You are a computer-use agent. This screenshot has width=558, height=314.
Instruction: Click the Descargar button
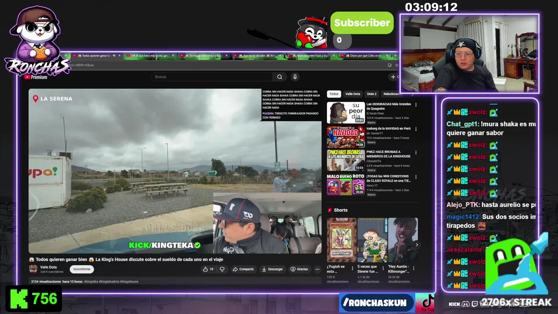click(x=272, y=269)
